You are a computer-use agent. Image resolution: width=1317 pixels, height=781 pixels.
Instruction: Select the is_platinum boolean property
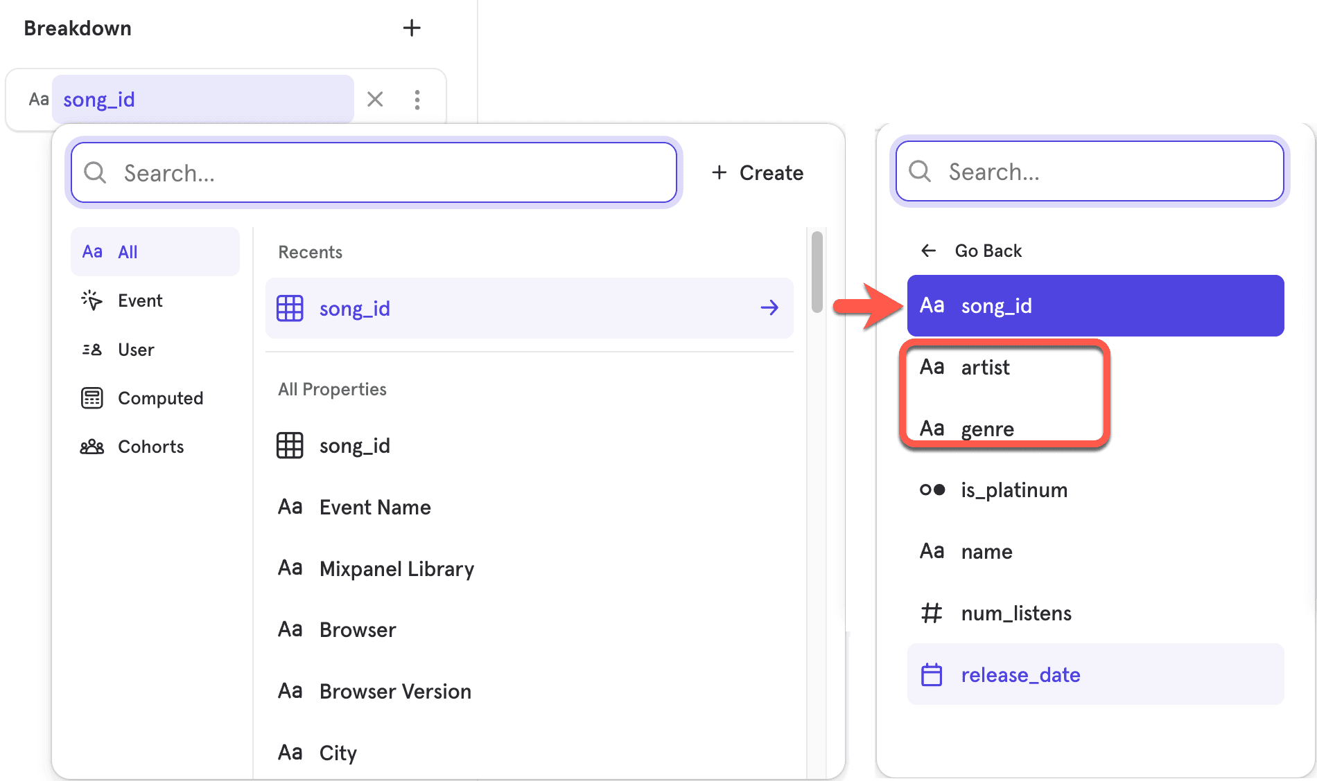point(1014,490)
